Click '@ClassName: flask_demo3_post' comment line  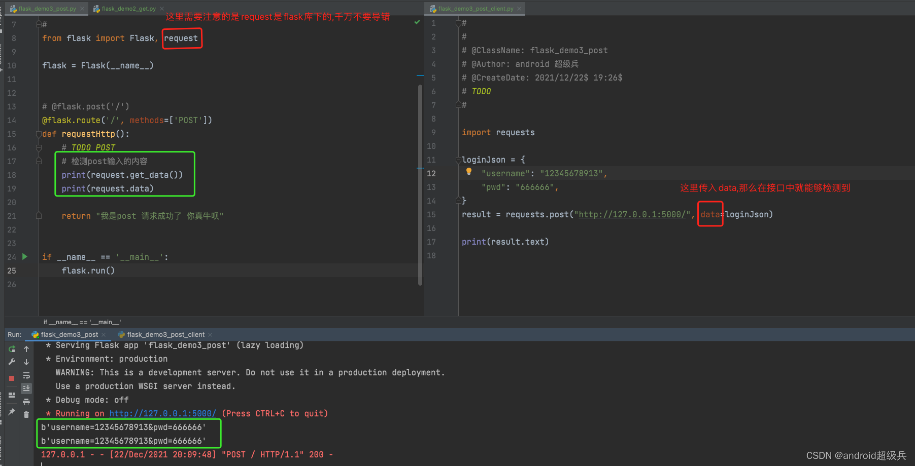pos(534,50)
